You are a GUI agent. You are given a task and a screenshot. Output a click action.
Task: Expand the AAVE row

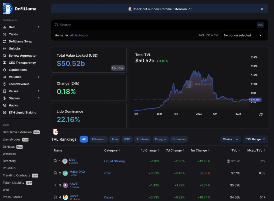[55, 185]
